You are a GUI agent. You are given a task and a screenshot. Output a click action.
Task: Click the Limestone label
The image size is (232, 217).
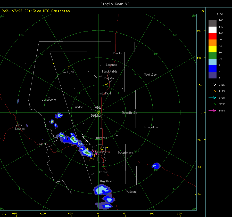coord(49,100)
